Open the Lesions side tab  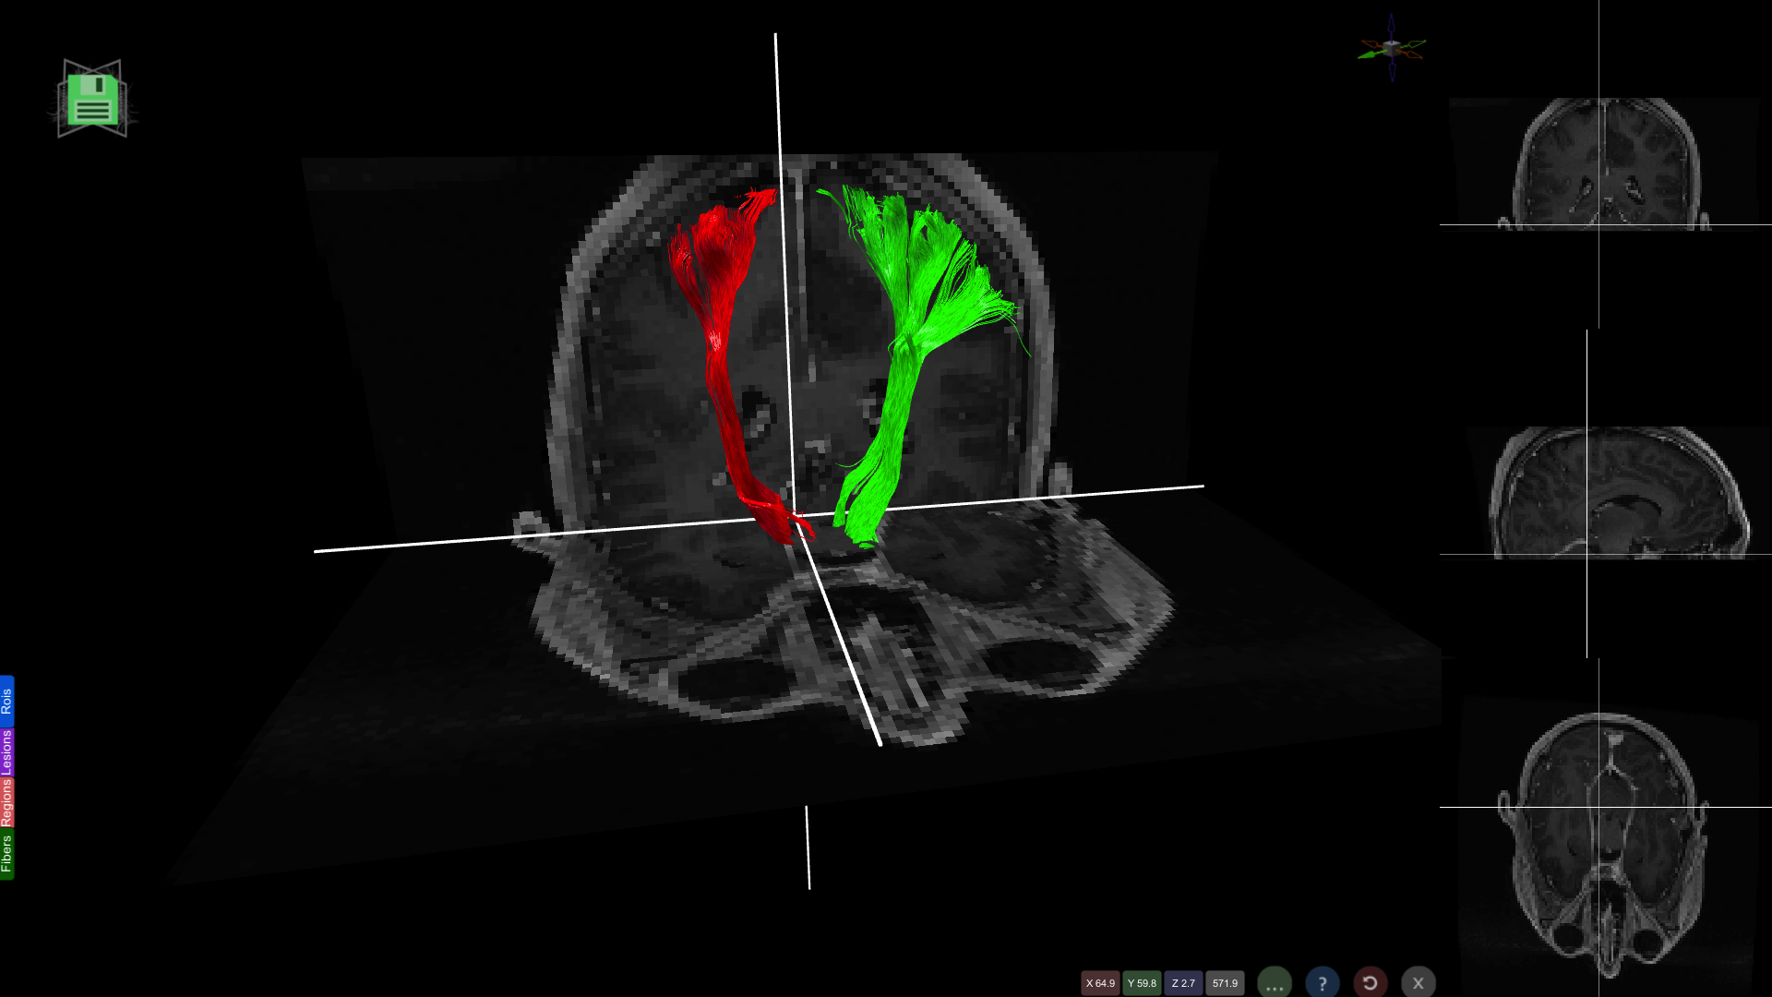(6, 752)
